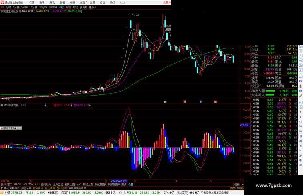
Task: Open the 数据 menu
Action: [x=62, y=2]
